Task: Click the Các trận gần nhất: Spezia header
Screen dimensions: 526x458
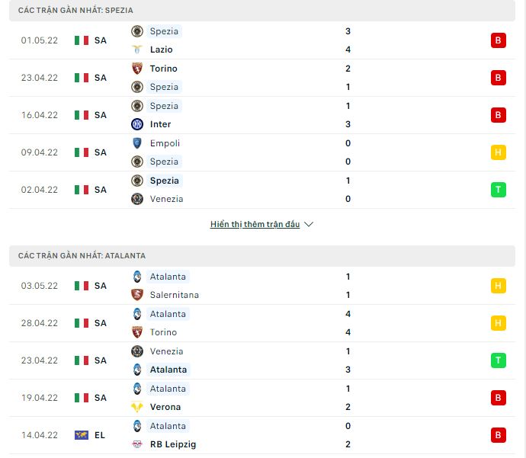Action: [262, 11]
